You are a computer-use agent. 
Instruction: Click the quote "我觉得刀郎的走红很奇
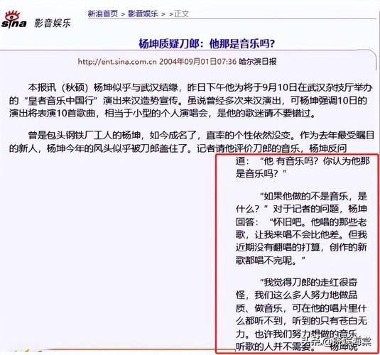click(308, 283)
